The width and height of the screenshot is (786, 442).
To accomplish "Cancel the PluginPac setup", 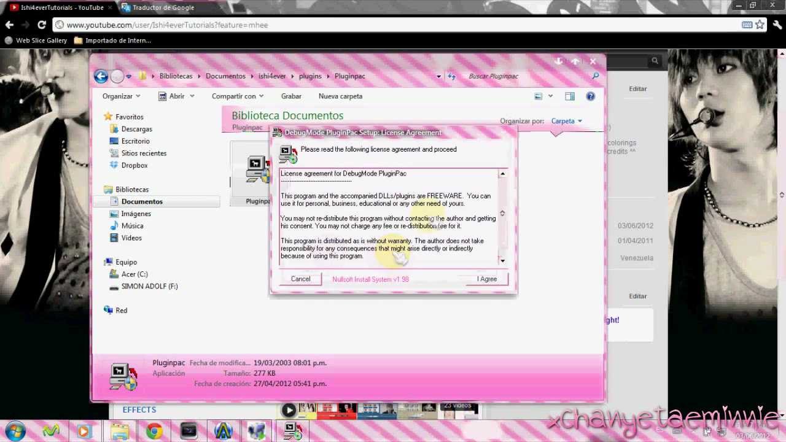I will (x=300, y=279).
